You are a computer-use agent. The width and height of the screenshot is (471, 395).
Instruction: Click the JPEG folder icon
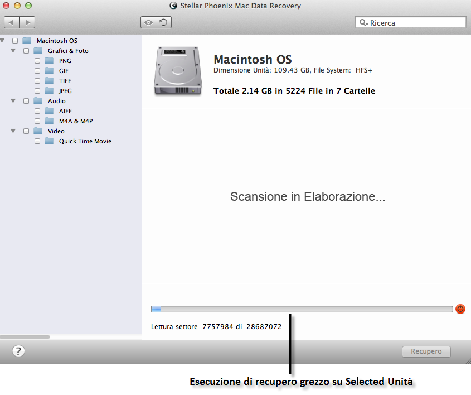point(49,91)
